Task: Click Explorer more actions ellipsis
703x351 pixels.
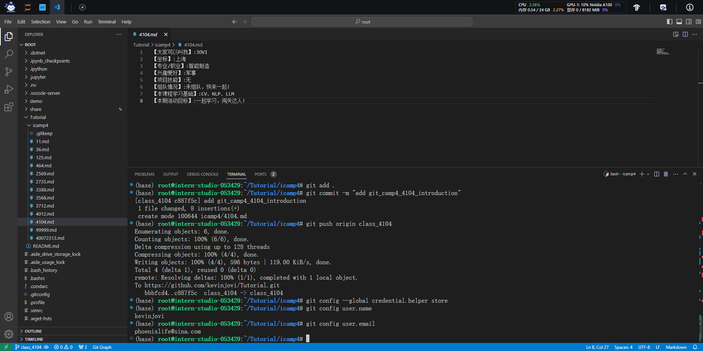Action: (119, 34)
